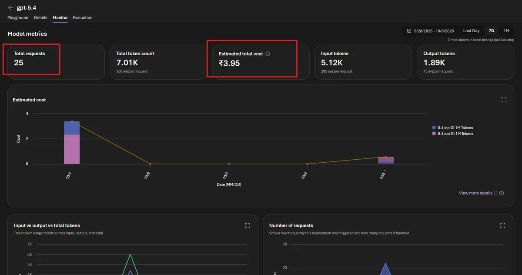Click the 205 avg per request text
Viewport: 522px width, 275px height.
(337, 71)
